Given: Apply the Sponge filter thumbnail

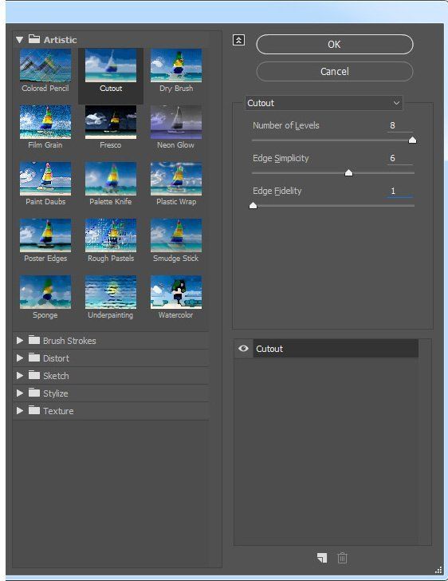Looking at the screenshot, I should (x=45, y=292).
